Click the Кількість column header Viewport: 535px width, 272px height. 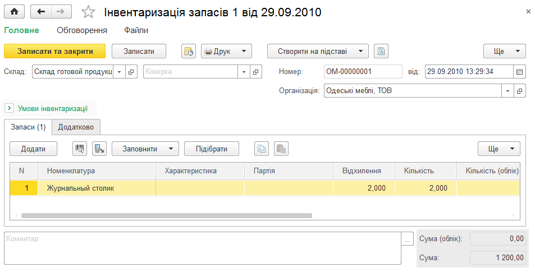tap(426, 171)
